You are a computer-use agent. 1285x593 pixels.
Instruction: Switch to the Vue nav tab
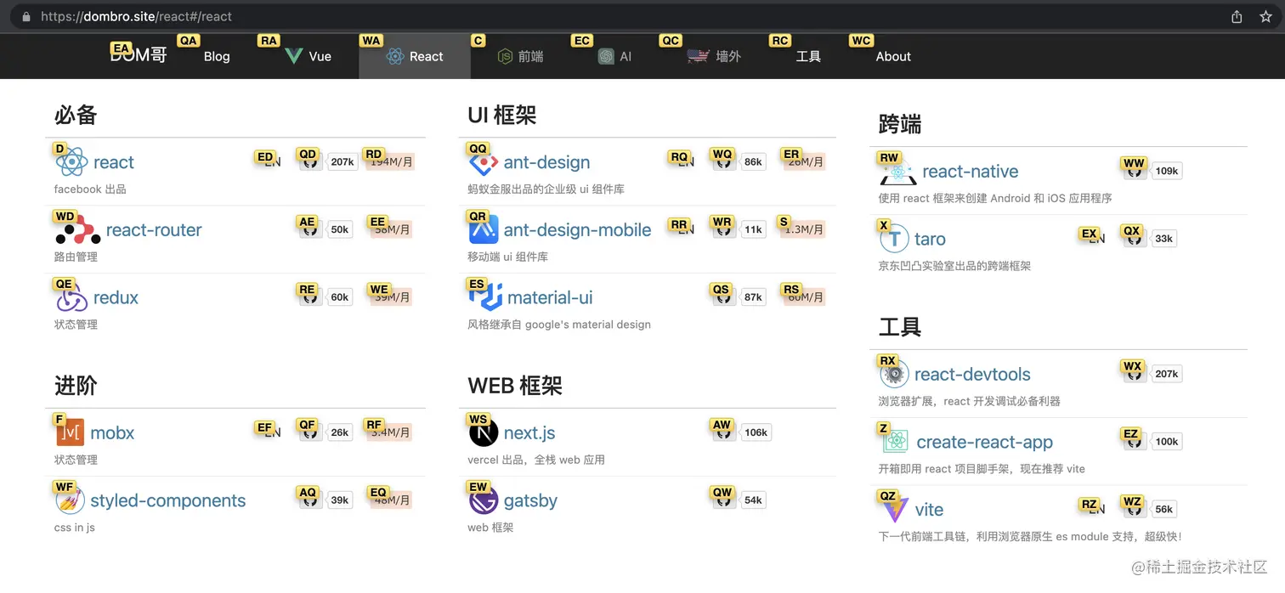(309, 56)
